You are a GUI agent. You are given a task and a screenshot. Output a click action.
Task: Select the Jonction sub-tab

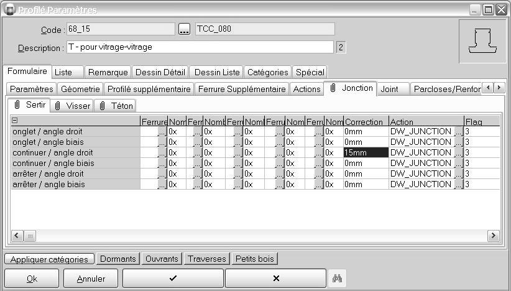[351, 88]
